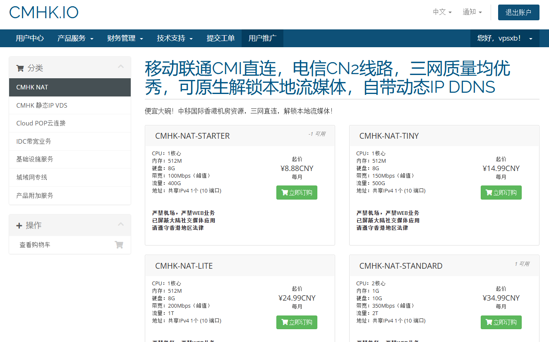The width and height of the screenshot is (549, 342).
Task: Order CMHK-NAT-TINY with 立即订购
Action: pos(501,193)
